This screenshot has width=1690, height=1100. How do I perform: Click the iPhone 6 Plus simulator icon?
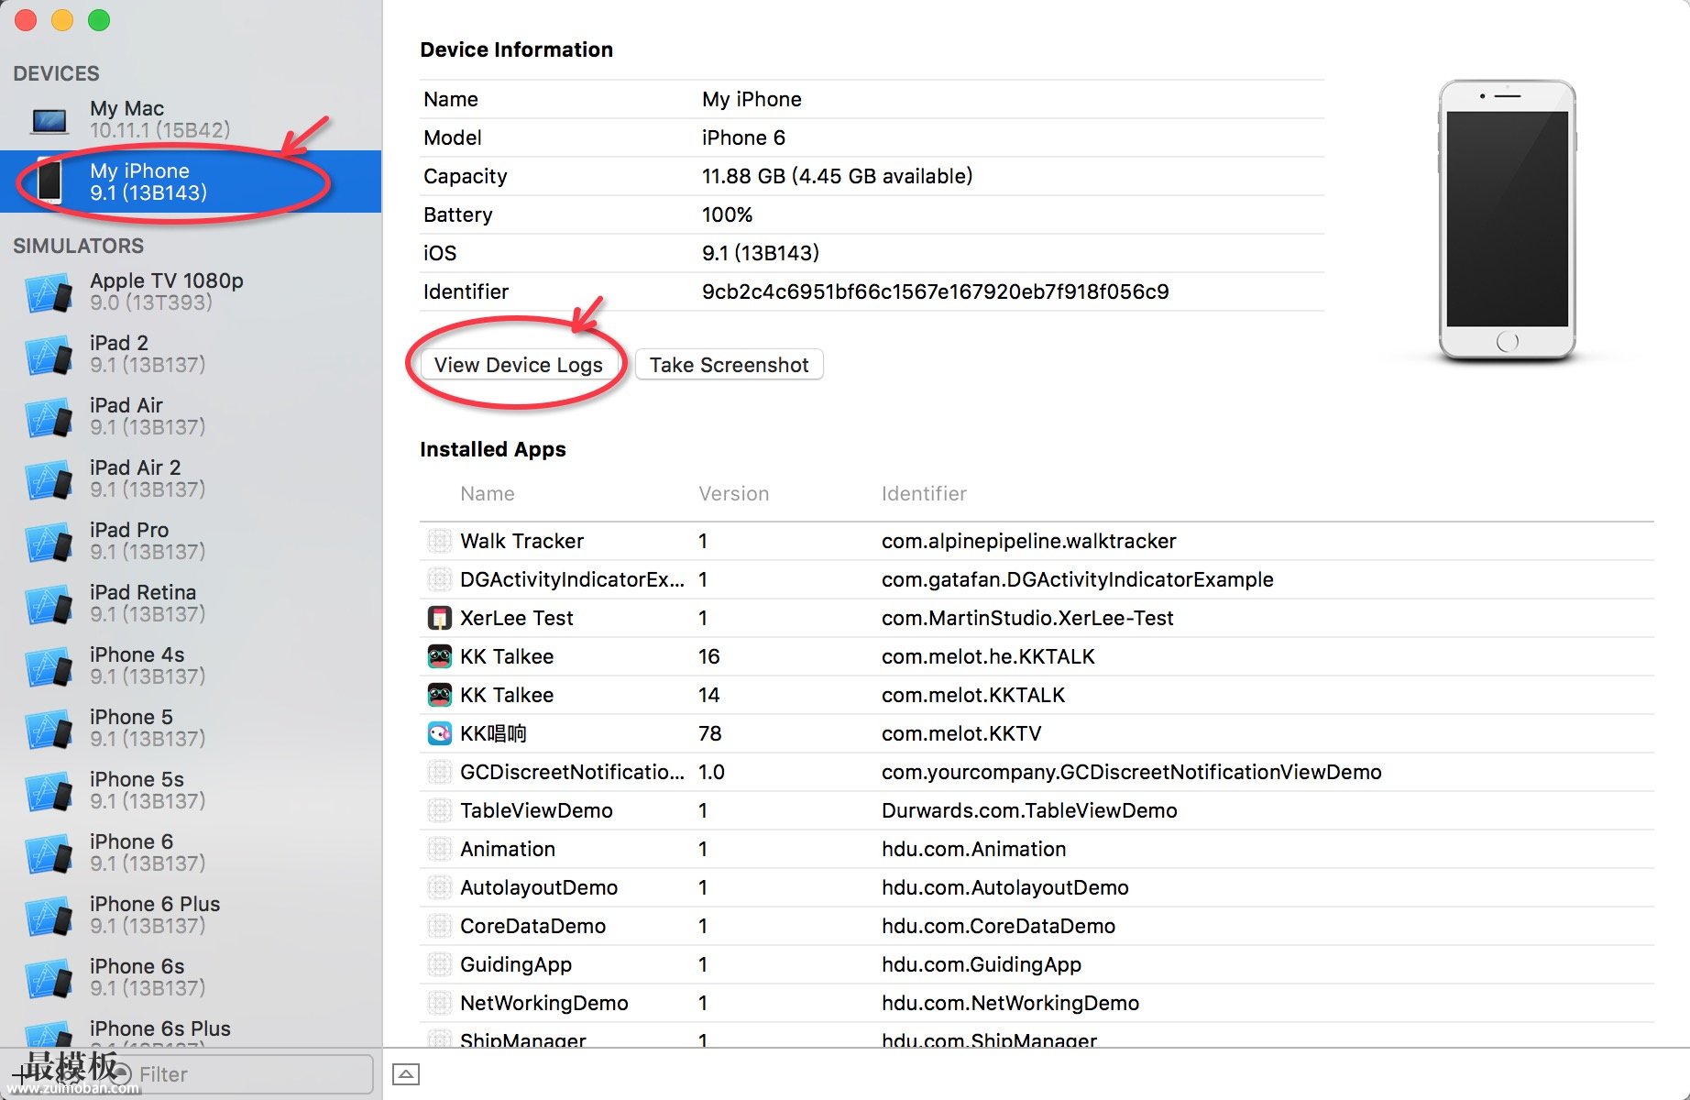[49, 917]
